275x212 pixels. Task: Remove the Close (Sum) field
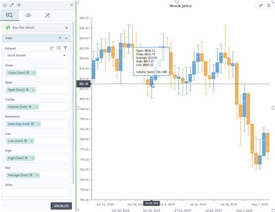(34, 73)
